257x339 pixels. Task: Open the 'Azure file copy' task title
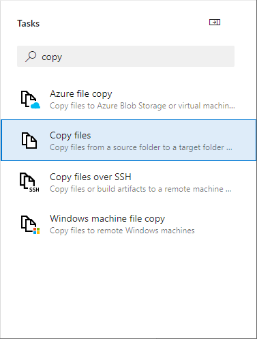click(x=81, y=94)
